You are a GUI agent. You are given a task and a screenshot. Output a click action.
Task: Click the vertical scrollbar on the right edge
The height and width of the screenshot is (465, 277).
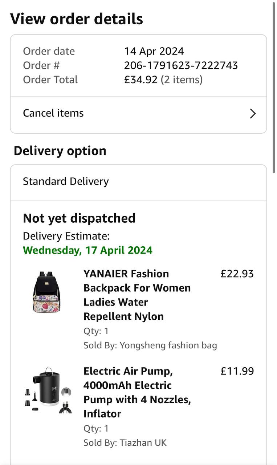pyautogui.click(x=274, y=84)
